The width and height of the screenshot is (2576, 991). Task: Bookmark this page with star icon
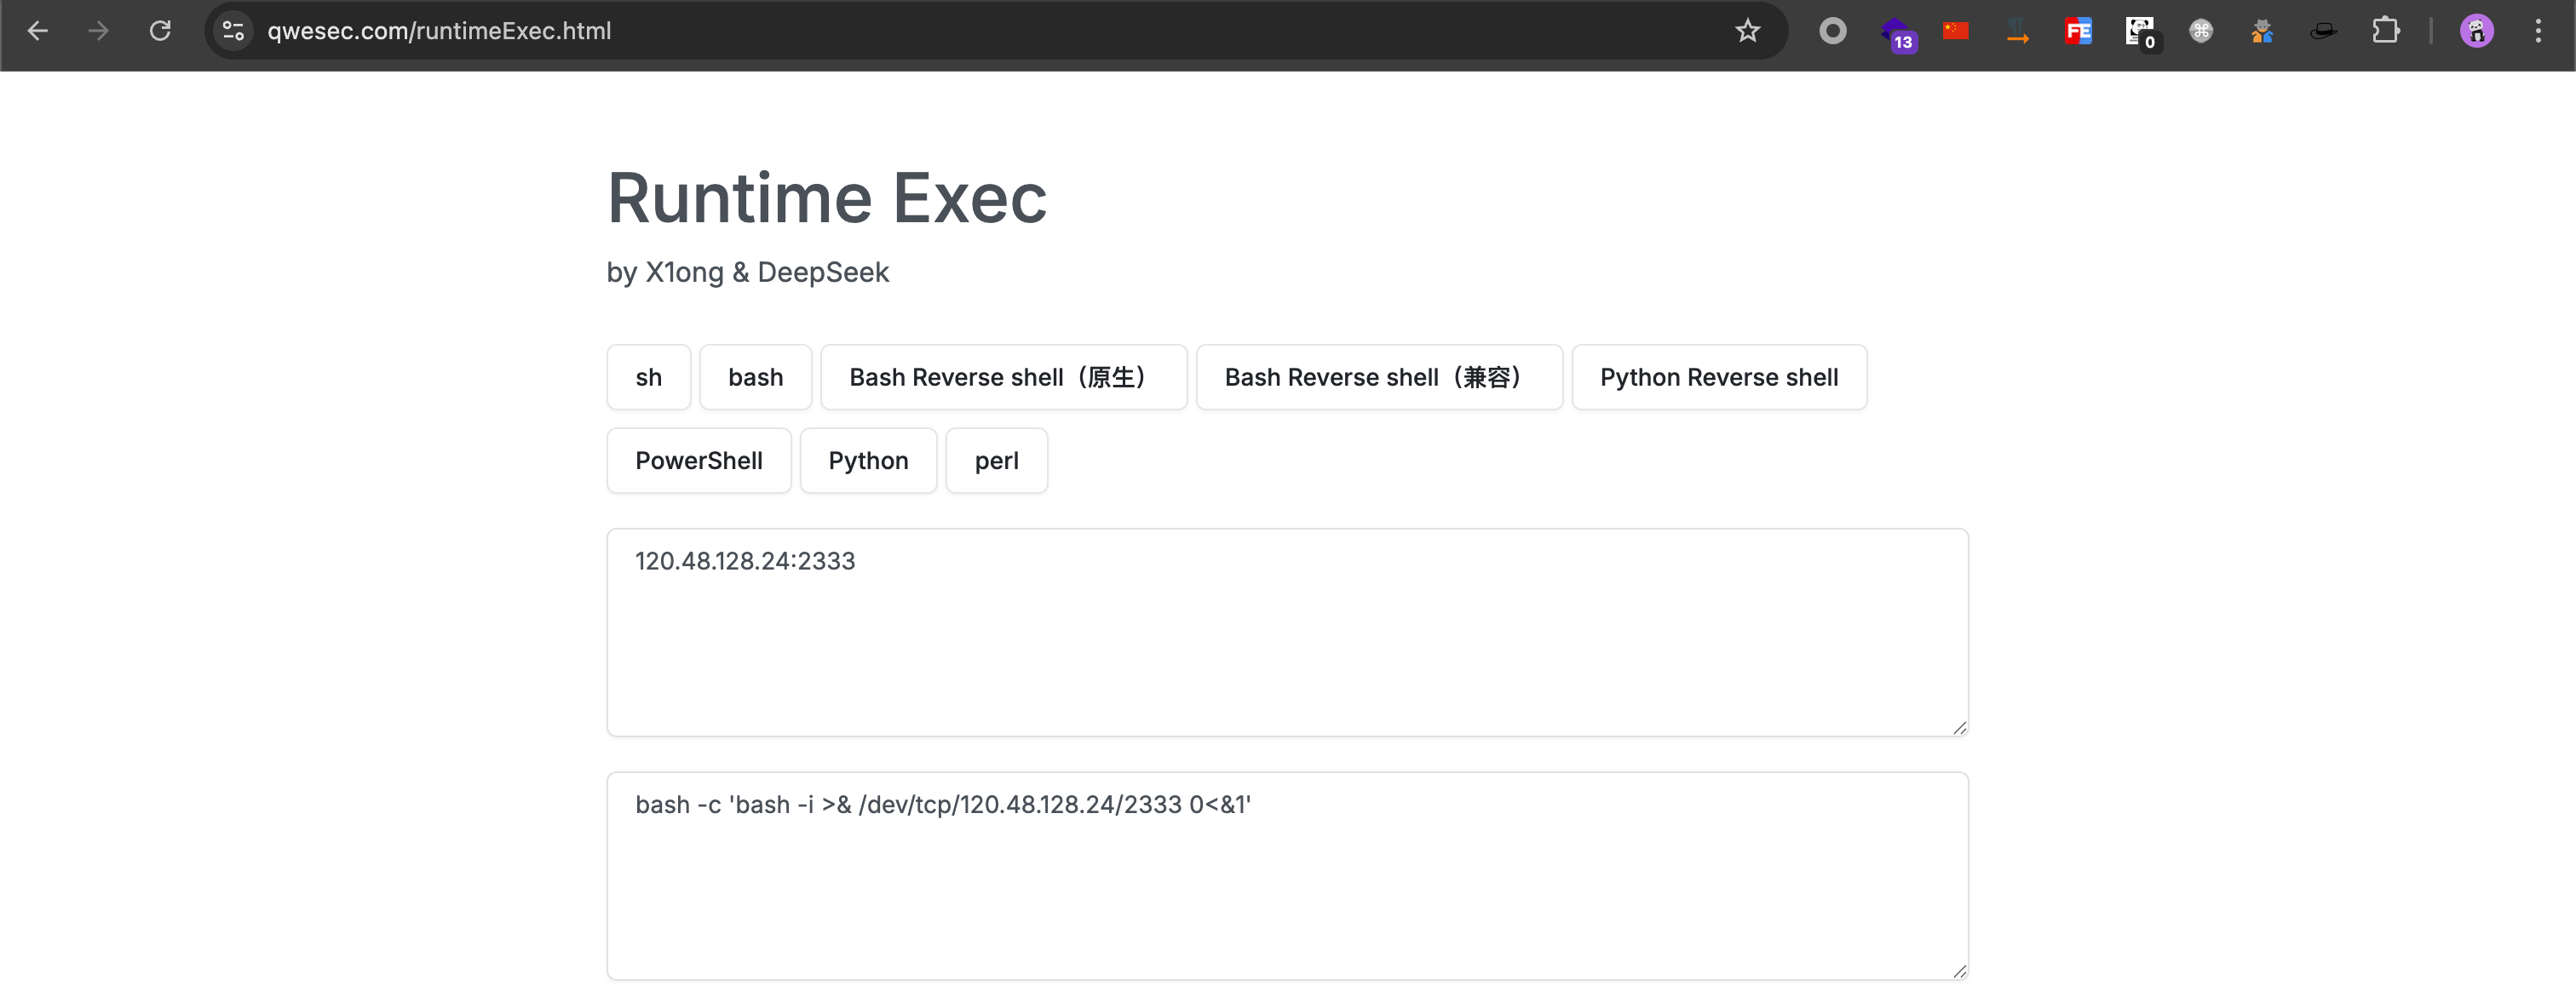(1747, 31)
